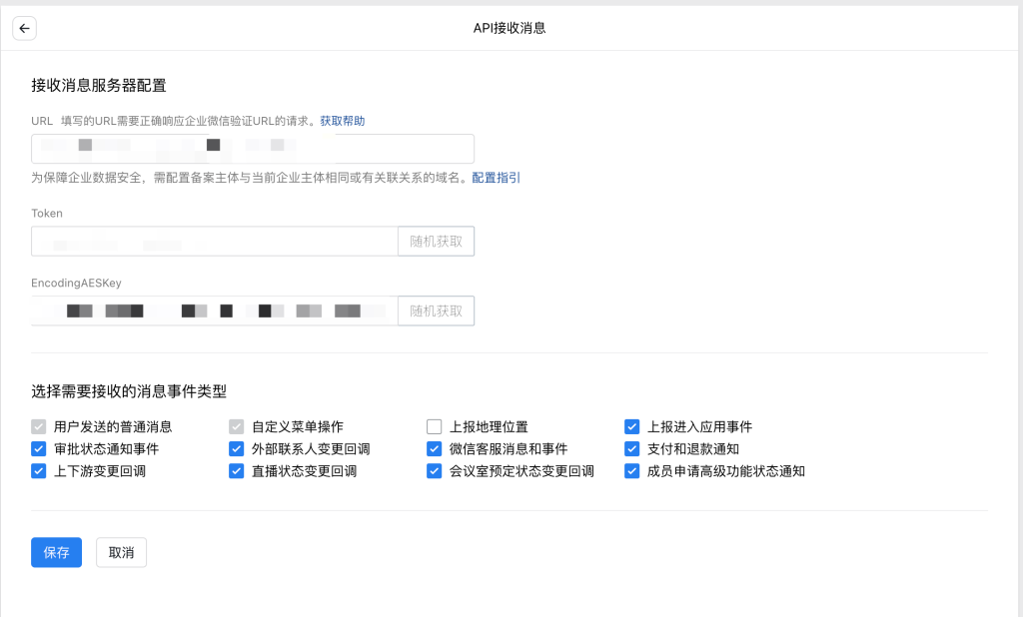The image size is (1023, 617).
Task: Click 随机获取 next to EncodingAESKey
Action: [x=435, y=310]
